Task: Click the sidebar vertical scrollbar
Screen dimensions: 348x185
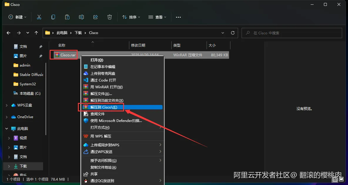Action: (46, 99)
